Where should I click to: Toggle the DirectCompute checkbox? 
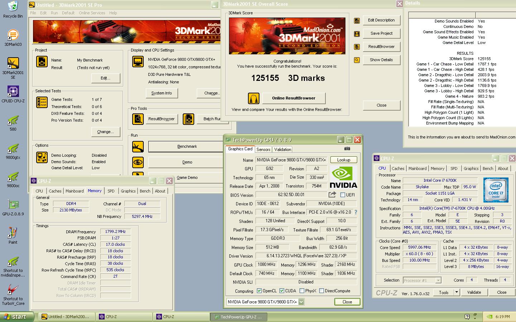tap(321, 291)
